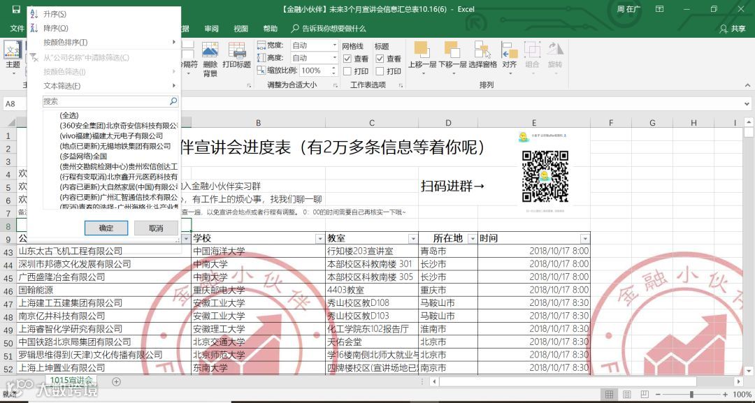Switch to Page Break Preview in status bar
This screenshot has height=403, width=755.
point(645,395)
